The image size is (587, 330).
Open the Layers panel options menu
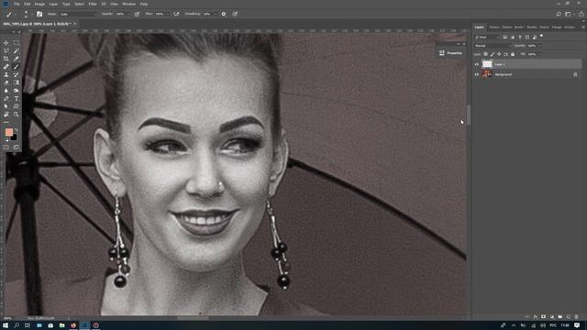click(583, 27)
